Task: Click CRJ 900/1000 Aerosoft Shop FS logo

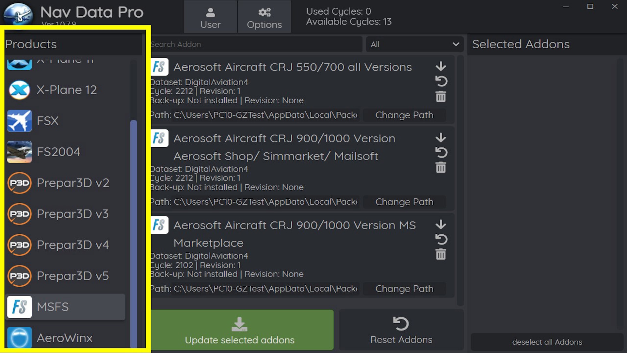Action: [160, 138]
